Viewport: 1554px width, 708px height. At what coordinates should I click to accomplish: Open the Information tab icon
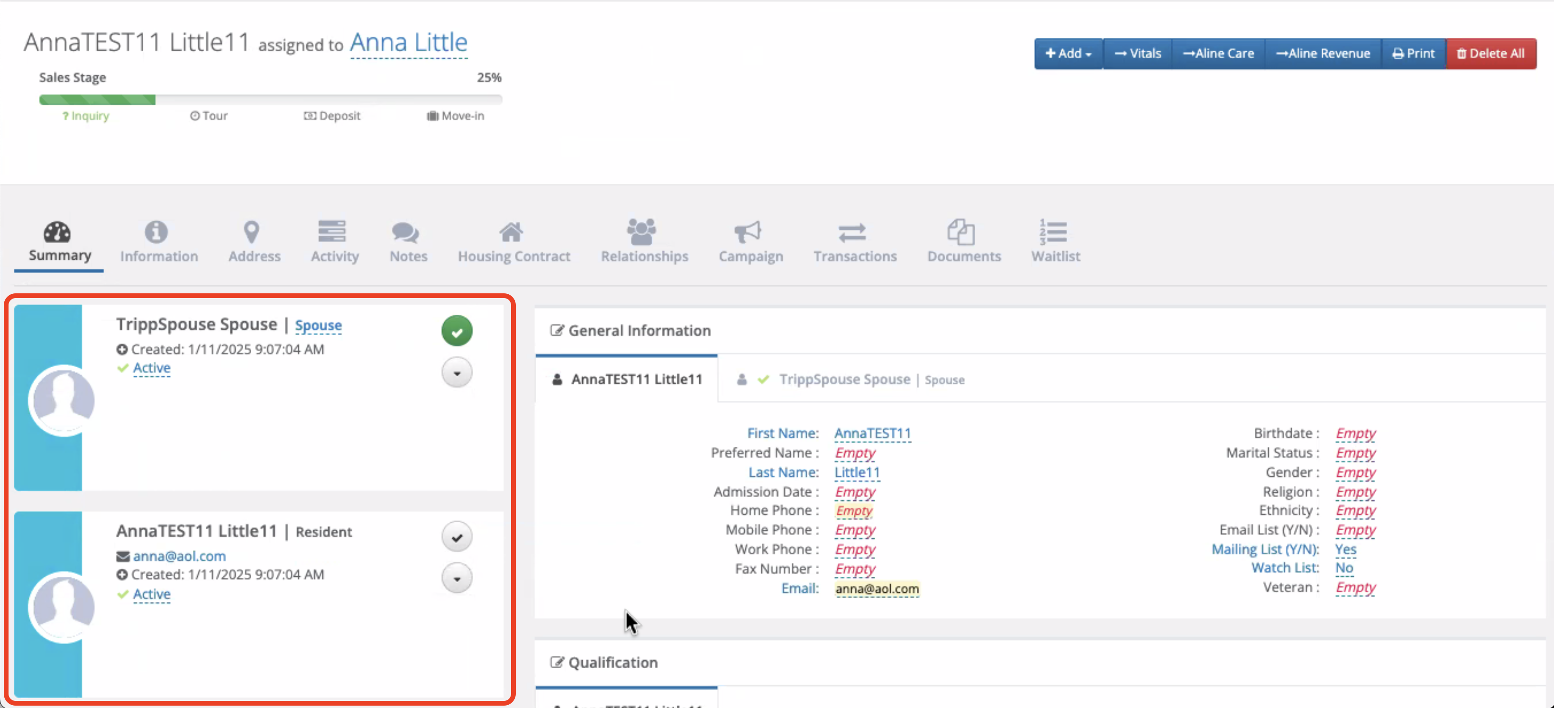pyautogui.click(x=156, y=232)
